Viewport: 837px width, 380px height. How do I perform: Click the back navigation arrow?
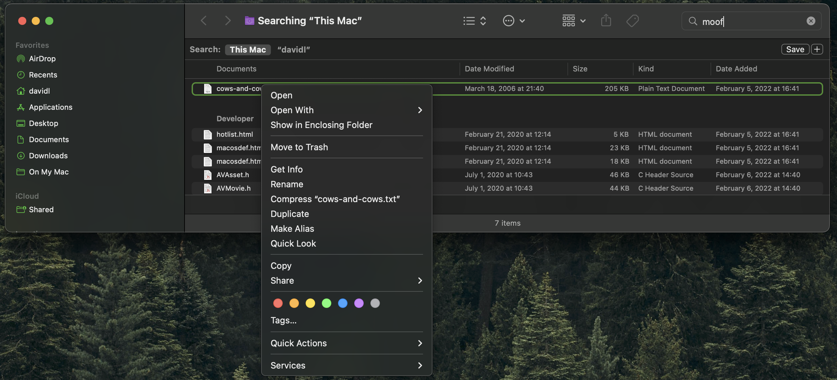tap(203, 21)
